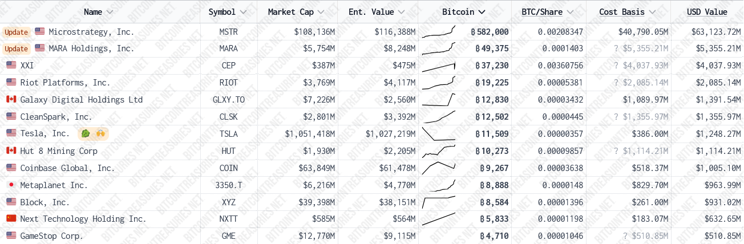Open the Riot Platforms, Inc. company link
The width and height of the screenshot is (744, 244).
coord(65,83)
